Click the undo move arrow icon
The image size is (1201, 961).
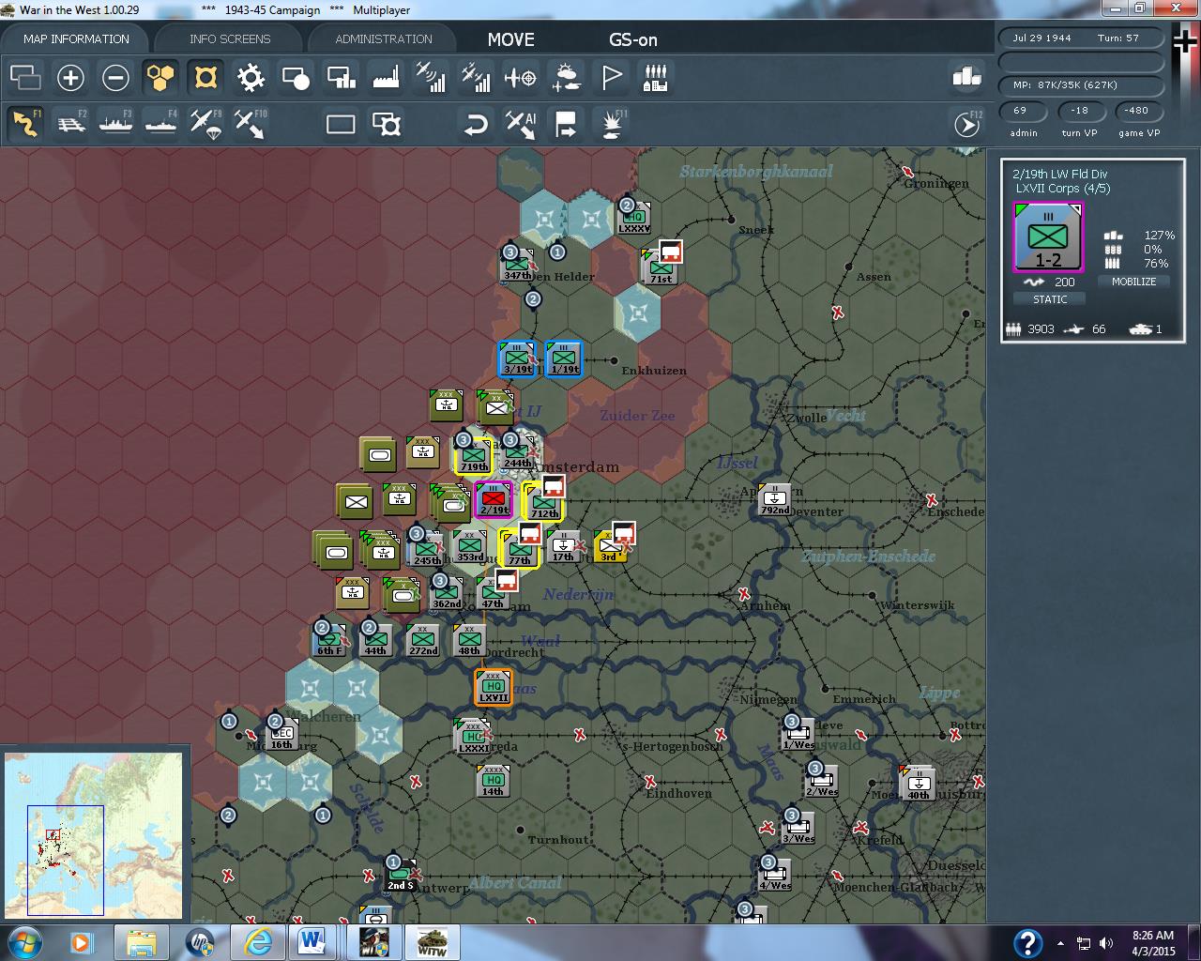[476, 124]
